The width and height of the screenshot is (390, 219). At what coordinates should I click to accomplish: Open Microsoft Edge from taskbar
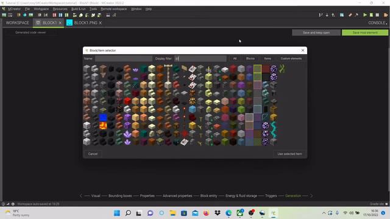click(229, 213)
